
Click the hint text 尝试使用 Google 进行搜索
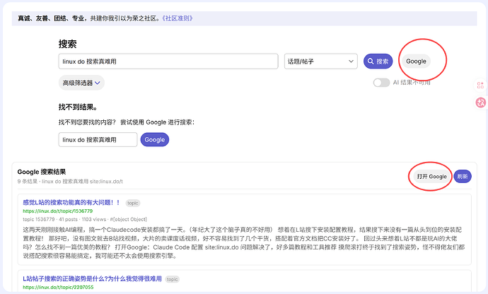pyautogui.click(x=157, y=122)
